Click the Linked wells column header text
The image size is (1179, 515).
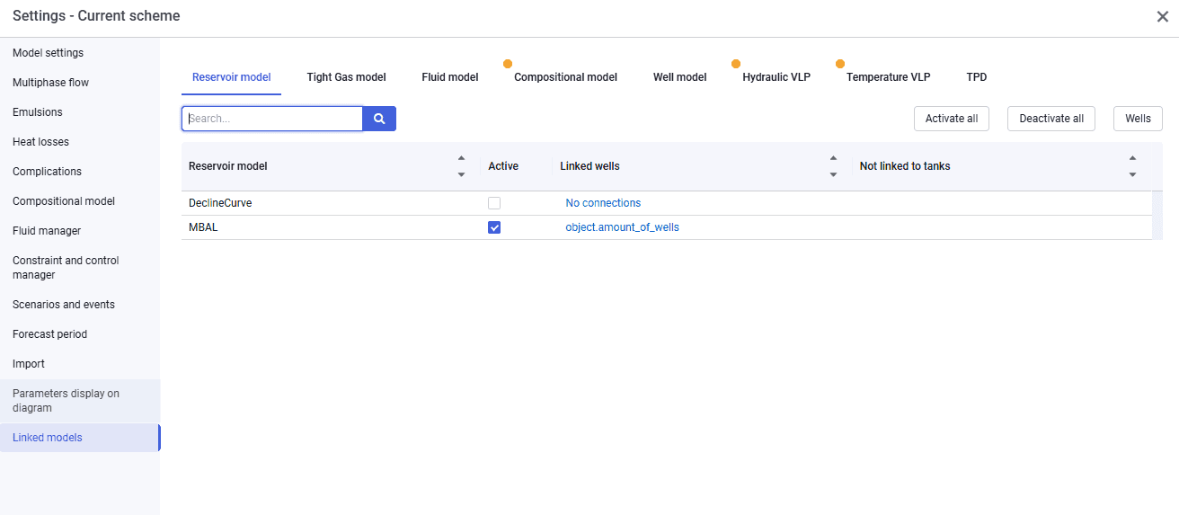[589, 166]
